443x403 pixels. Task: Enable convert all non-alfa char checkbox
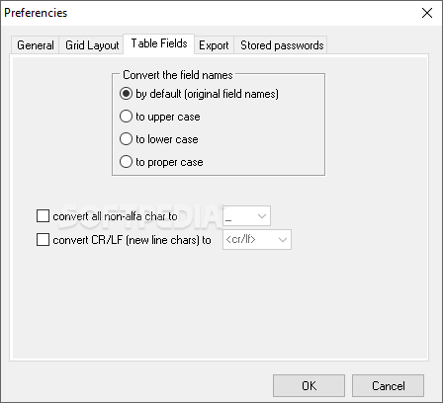pos(43,216)
